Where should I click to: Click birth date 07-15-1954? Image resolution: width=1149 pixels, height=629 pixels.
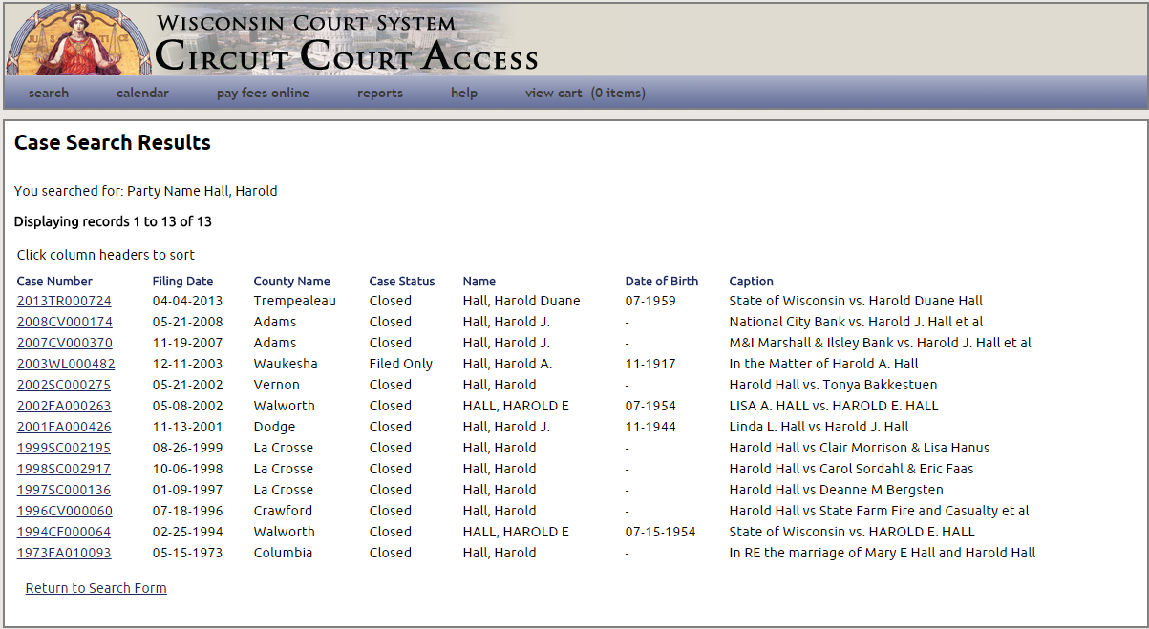tap(661, 532)
